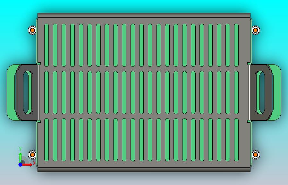Select the left green carrying handle

click(x=11, y=92)
